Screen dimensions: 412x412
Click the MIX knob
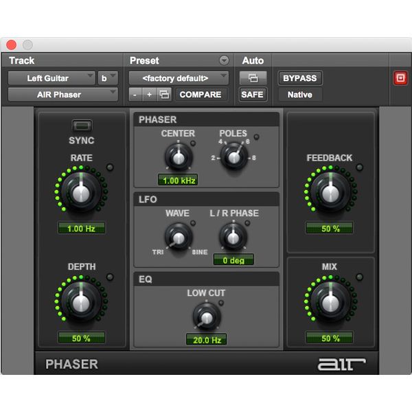(330, 302)
